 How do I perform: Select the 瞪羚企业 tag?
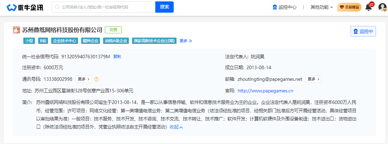[91, 41]
